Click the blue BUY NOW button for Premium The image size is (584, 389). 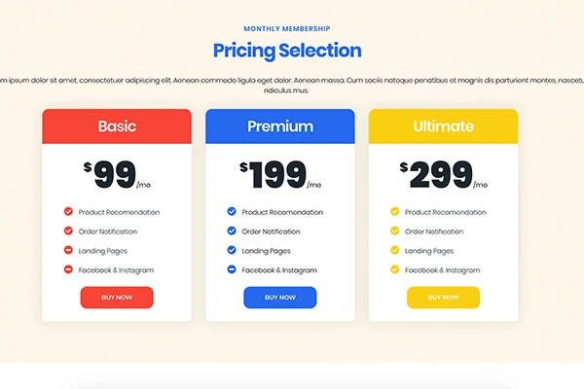coord(280,298)
